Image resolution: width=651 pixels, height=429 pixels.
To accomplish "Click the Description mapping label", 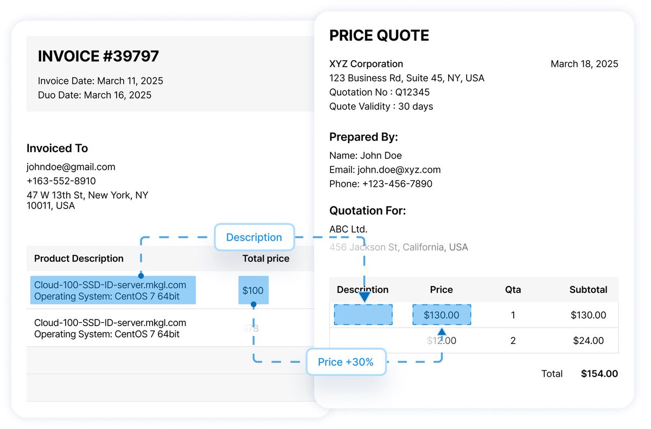I will (x=254, y=237).
